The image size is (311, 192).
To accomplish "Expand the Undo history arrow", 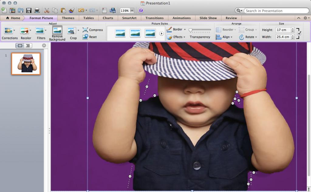I will [x=86, y=11].
